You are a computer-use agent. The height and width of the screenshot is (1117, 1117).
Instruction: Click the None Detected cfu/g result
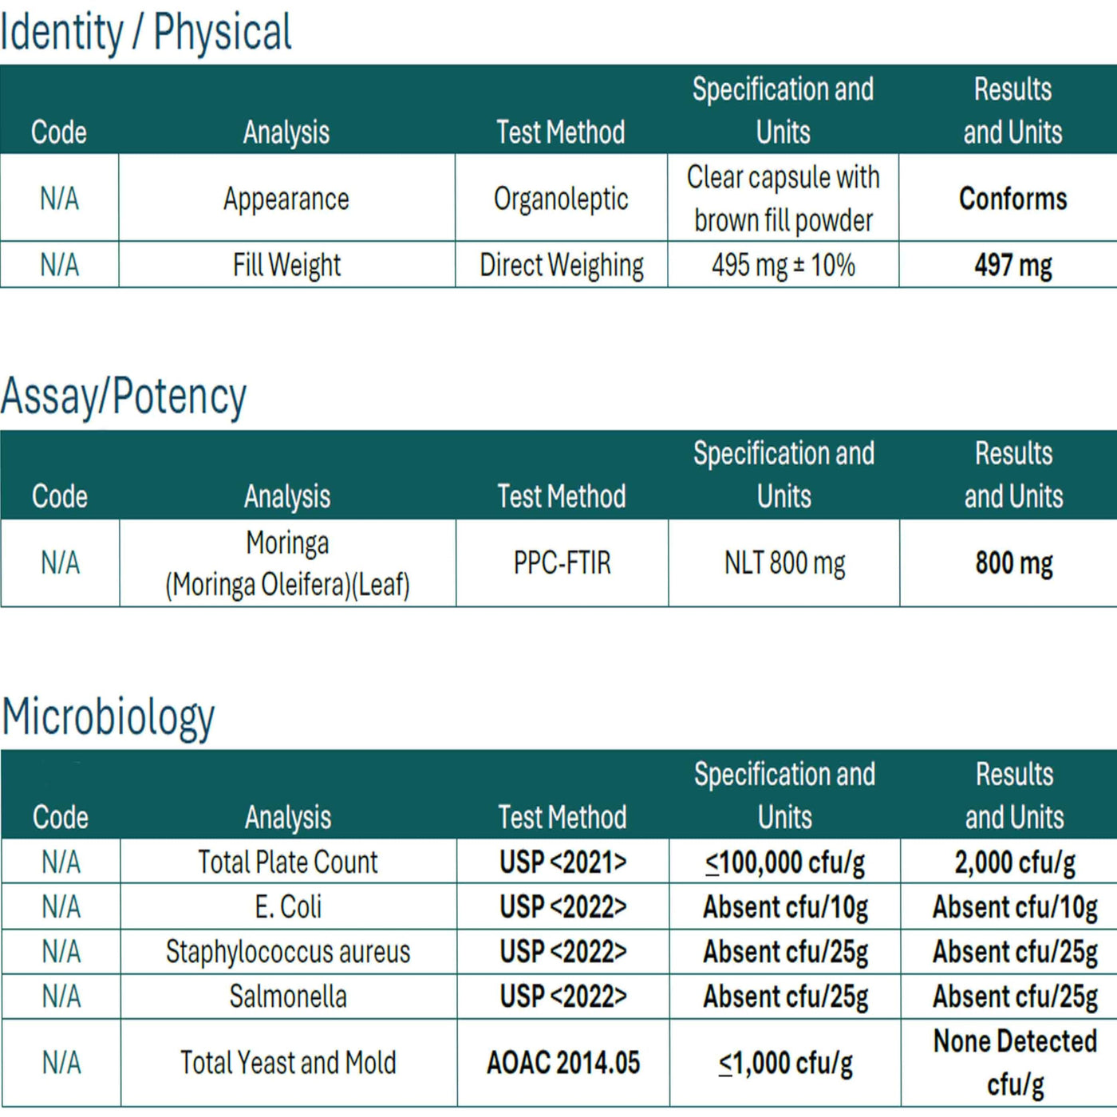coord(1014,1063)
